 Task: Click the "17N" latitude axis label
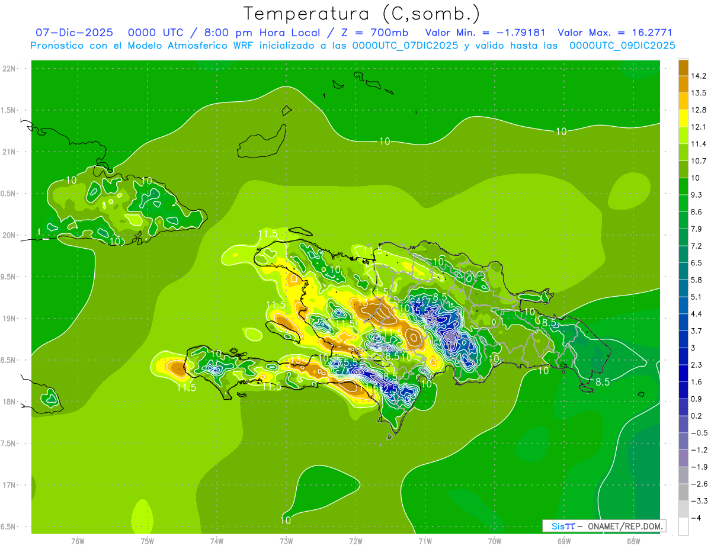(10, 485)
